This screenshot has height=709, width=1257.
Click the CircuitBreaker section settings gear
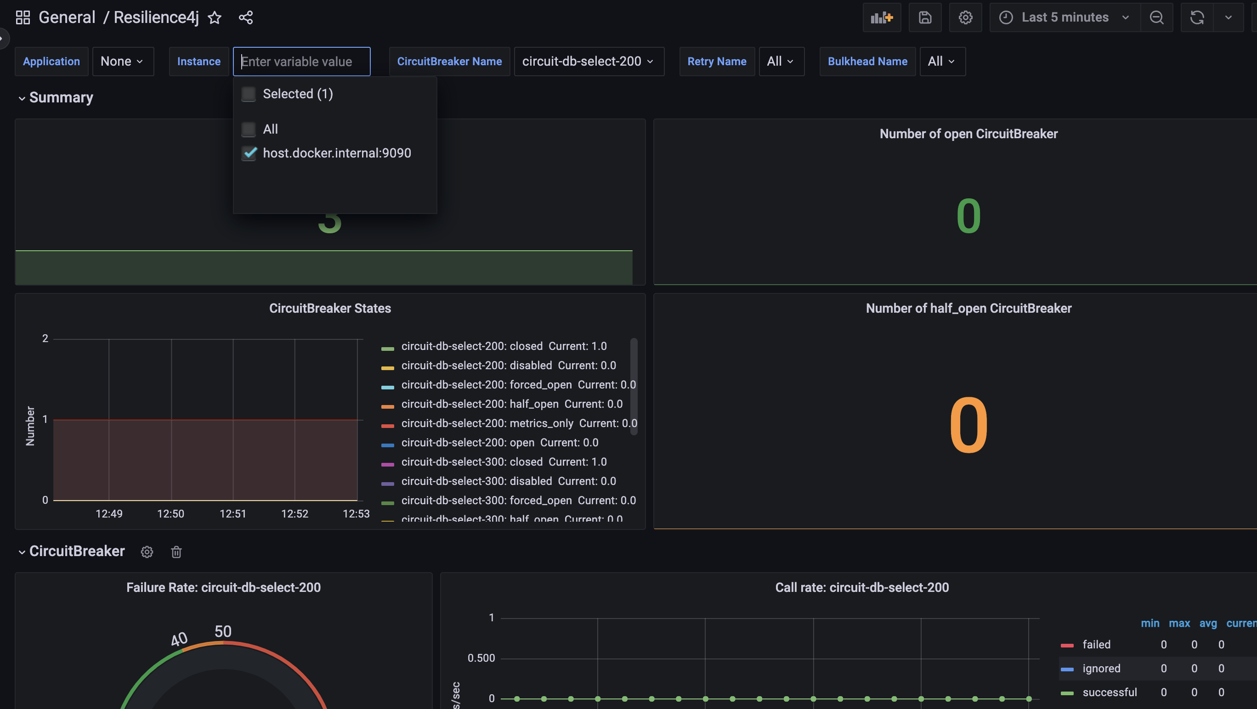[146, 551]
